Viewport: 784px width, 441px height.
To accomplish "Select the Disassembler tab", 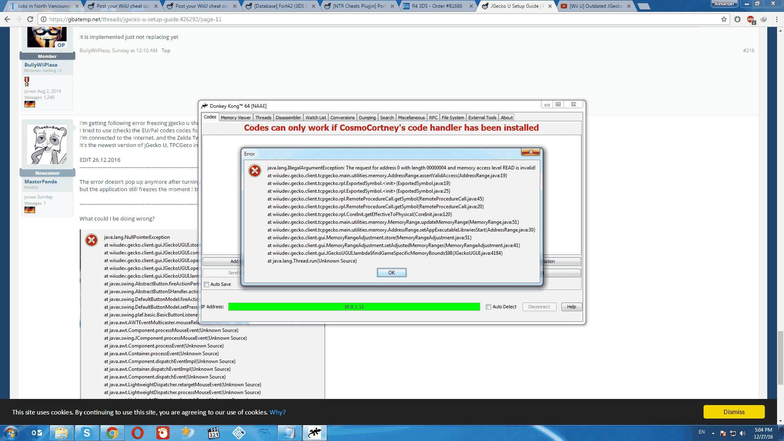I will (288, 118).
